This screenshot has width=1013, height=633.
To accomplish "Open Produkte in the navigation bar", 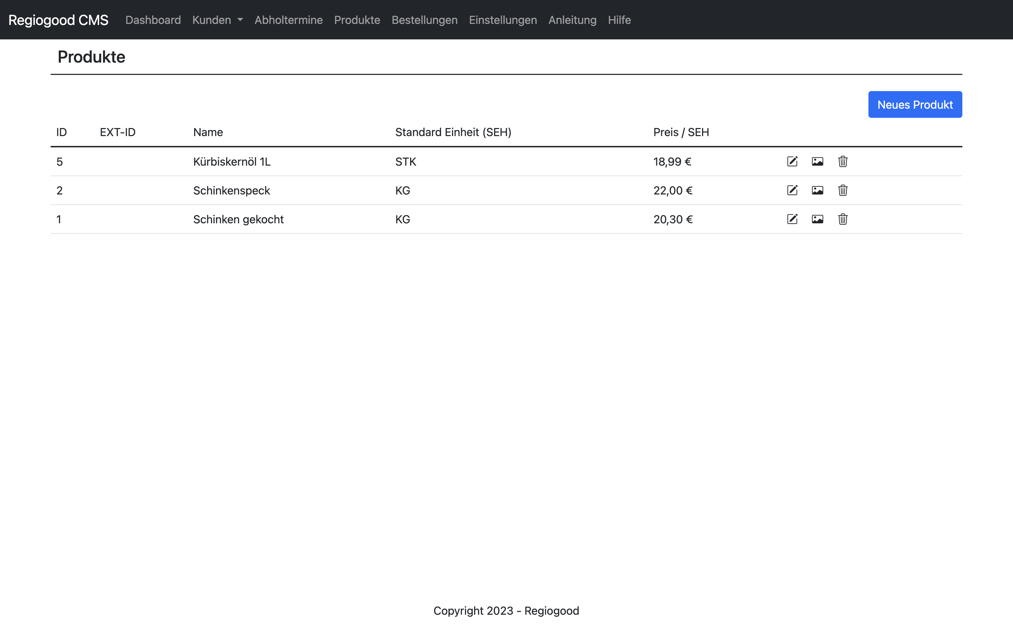I will click(357, 20).
